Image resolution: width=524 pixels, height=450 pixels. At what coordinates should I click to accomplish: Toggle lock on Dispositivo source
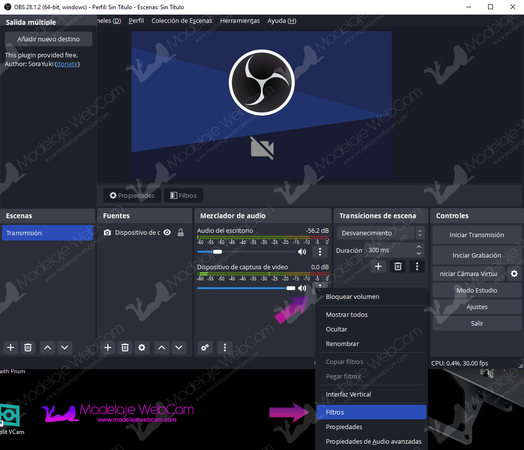tap(181, 232)
